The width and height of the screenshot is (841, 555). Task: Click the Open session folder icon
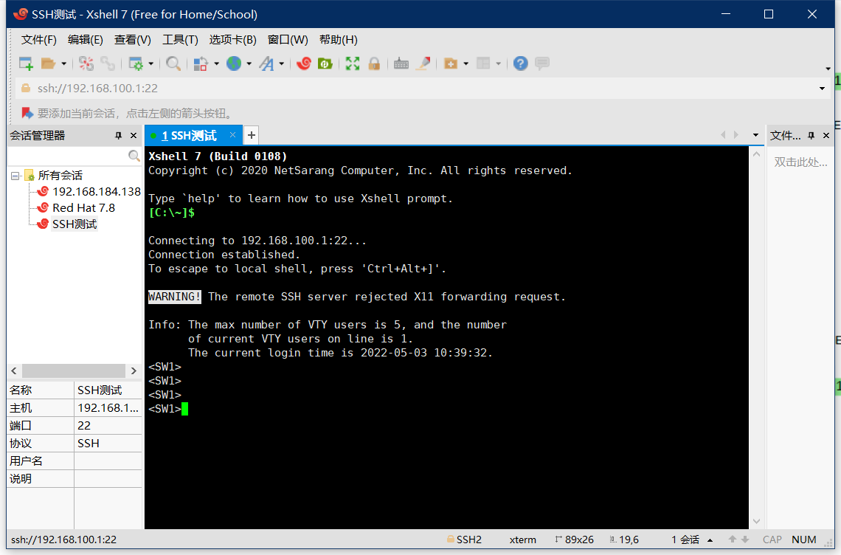(48, 63)
